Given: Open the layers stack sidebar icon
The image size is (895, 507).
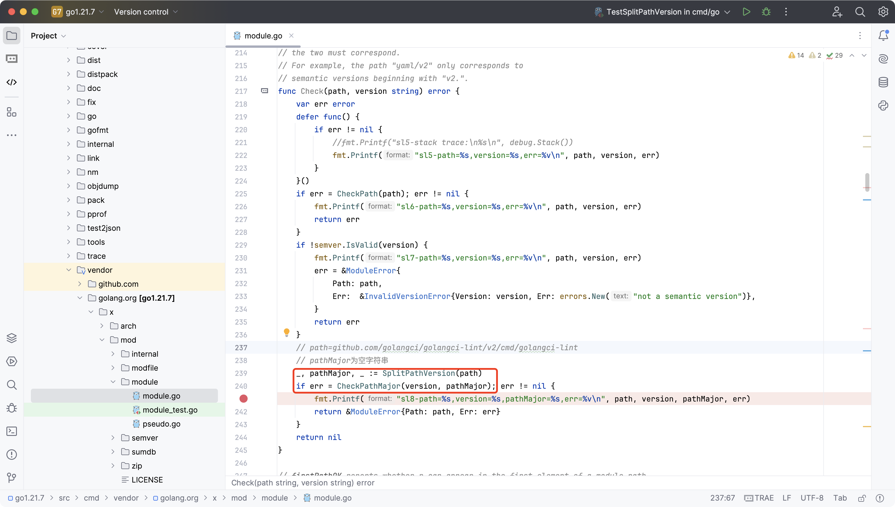Looking at the screenshot, I should (x=11, y=338).
